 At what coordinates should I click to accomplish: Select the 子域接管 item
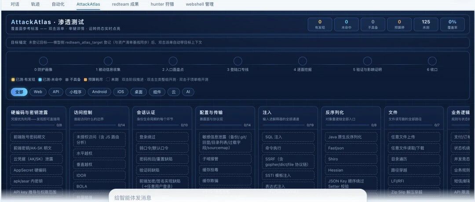225,159
